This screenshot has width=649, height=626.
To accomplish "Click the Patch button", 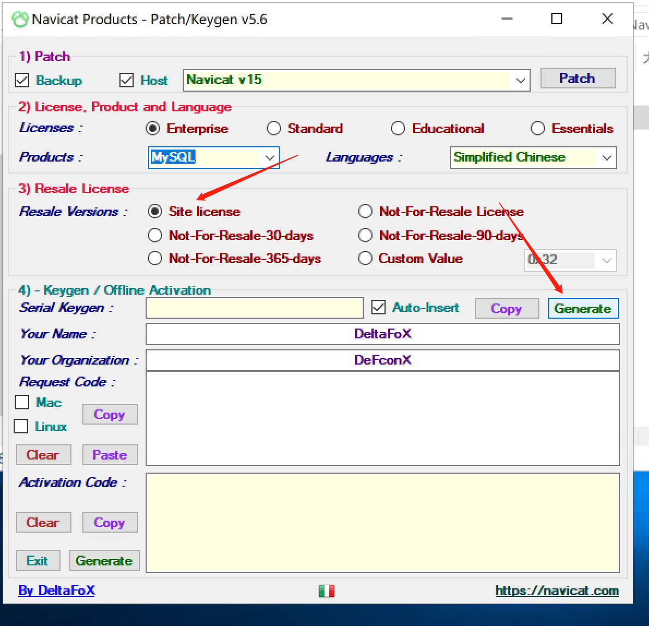I will [578, 78].
